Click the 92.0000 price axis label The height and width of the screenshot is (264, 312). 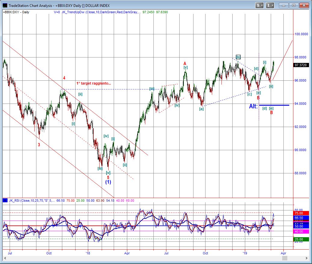tap(300, 127)
